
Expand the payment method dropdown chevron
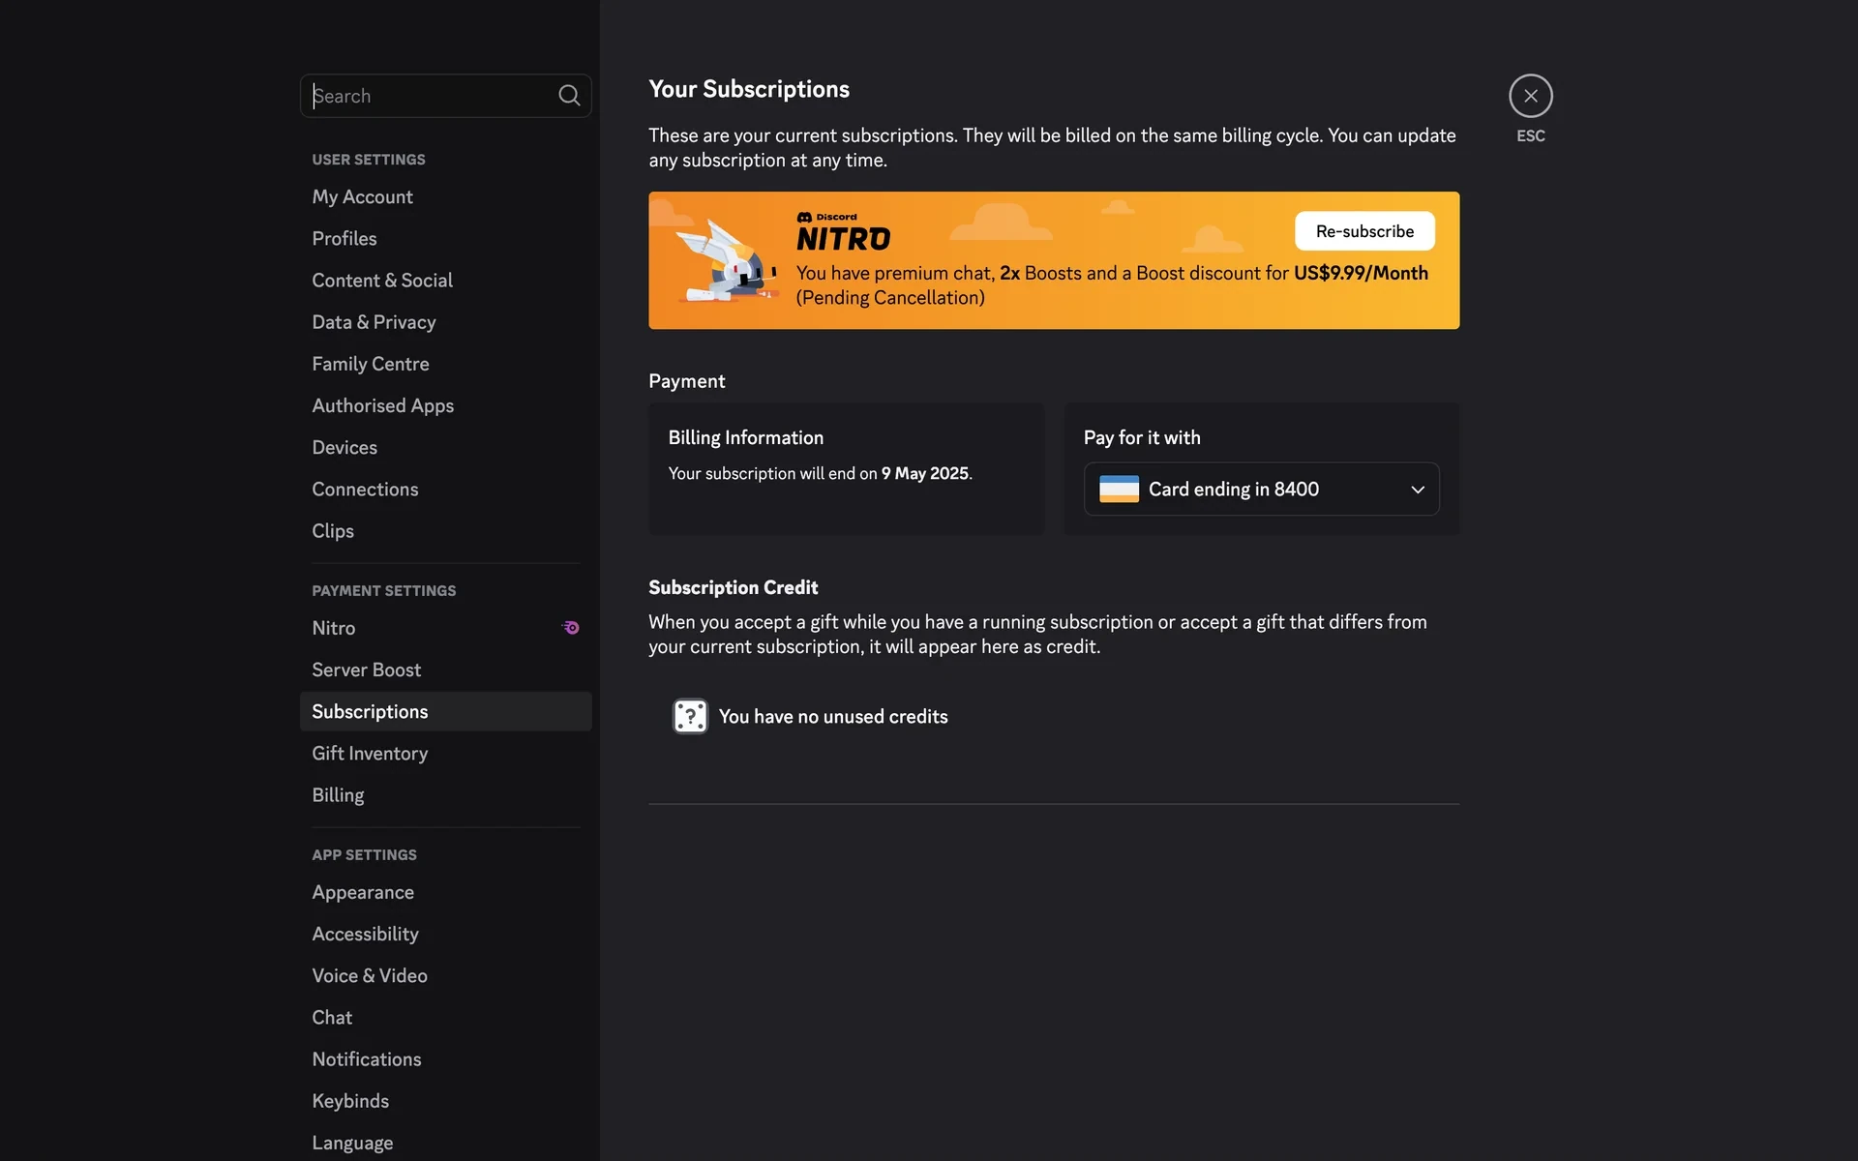point(1418,490)
